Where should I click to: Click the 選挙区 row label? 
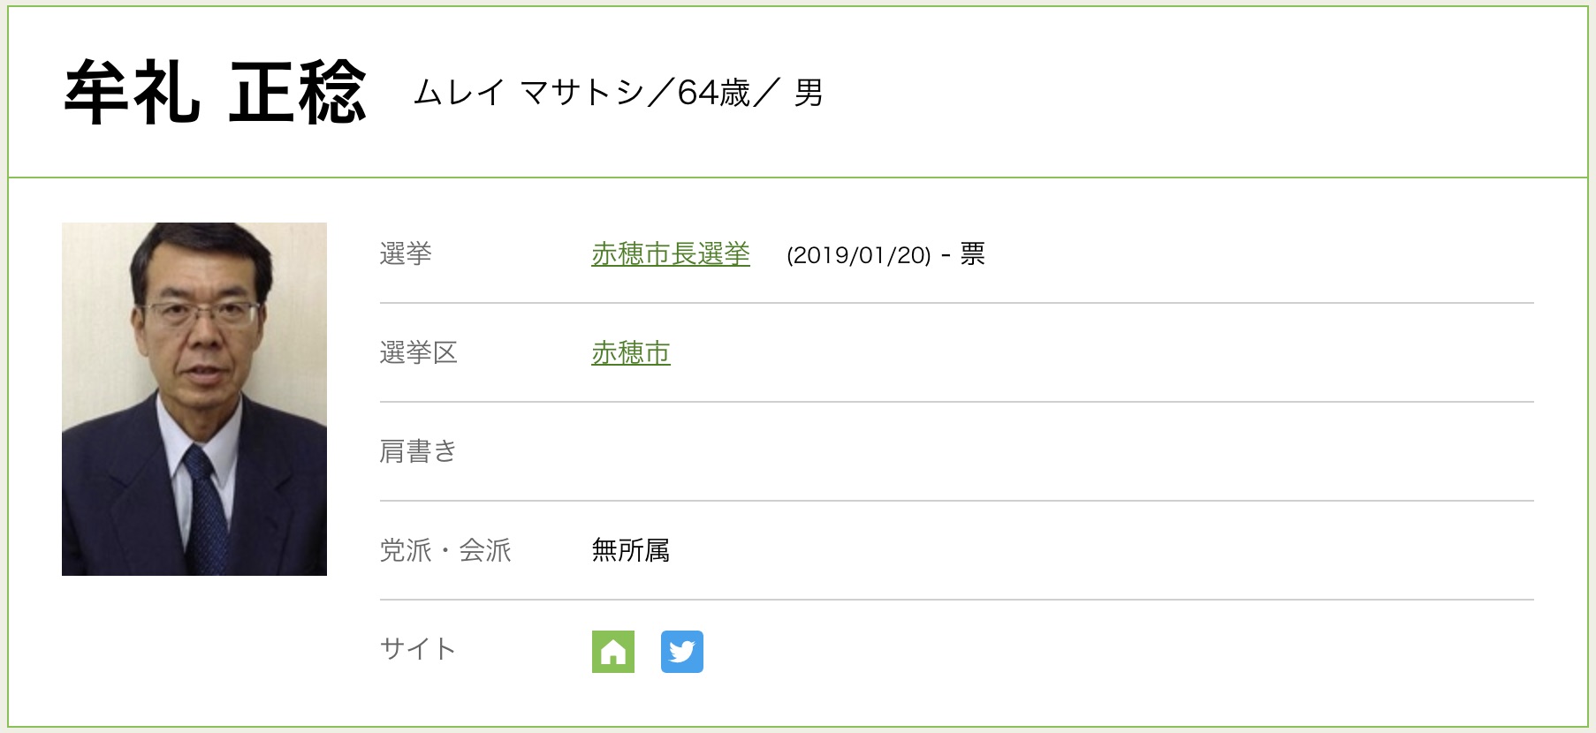click(x=418, y=353)
